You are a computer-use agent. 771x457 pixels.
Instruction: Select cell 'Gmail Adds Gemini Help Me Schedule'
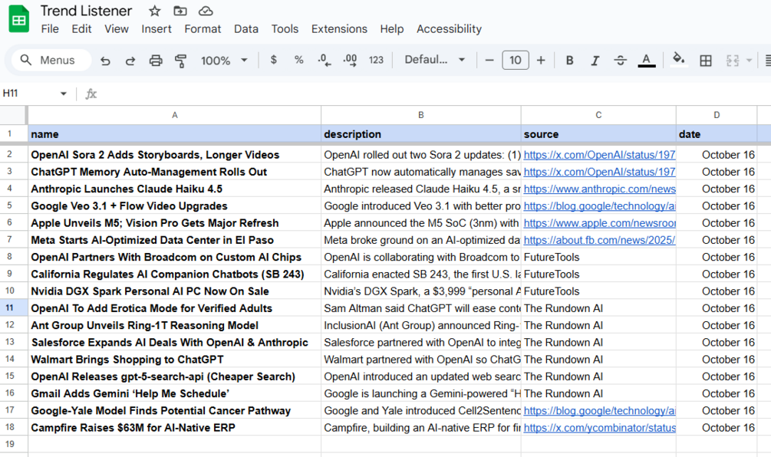(175, 393)
